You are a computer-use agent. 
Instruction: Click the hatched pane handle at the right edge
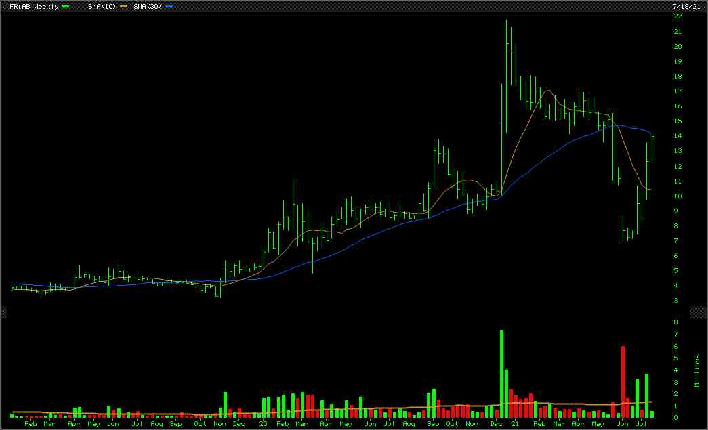pyautogui.click(x=698, y=311)
